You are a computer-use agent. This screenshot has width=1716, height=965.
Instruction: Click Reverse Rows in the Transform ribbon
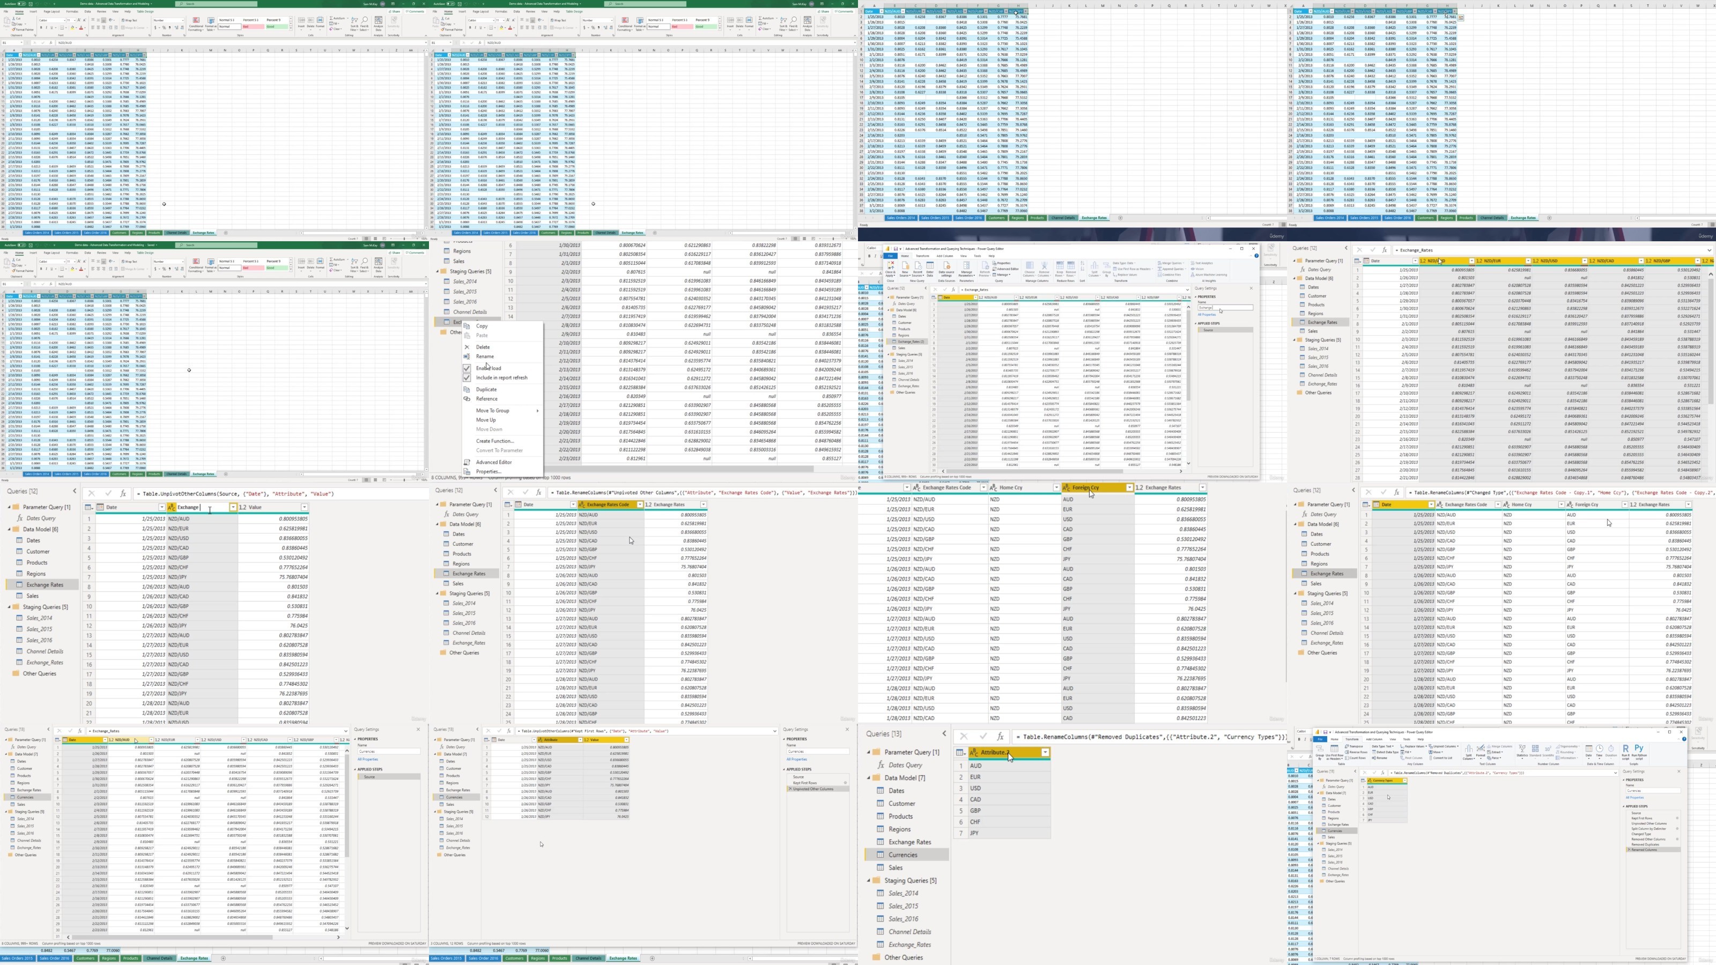(x=1356, y=753)
